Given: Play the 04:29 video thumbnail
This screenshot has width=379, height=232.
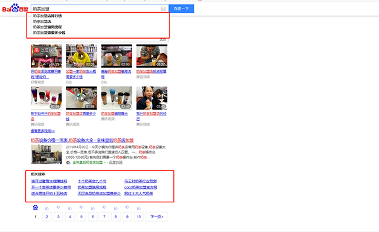Looking at the screenshot, I should pos(46,56).
